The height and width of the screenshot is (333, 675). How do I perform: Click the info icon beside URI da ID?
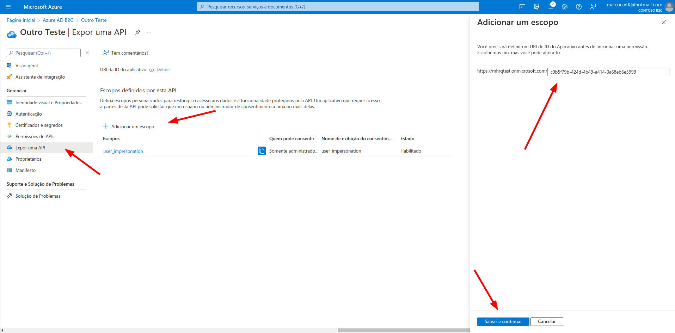tap(152, 70)
